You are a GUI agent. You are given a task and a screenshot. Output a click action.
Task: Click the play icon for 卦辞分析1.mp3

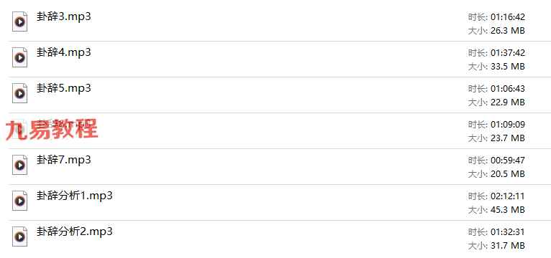click(x=20, y=201)
